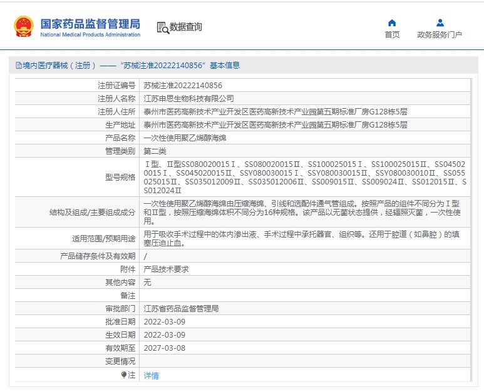Open 政务服务门户 text link
The height and width of the screenshot is (392, 484).
pyautogui.click(x=440, y=35)
